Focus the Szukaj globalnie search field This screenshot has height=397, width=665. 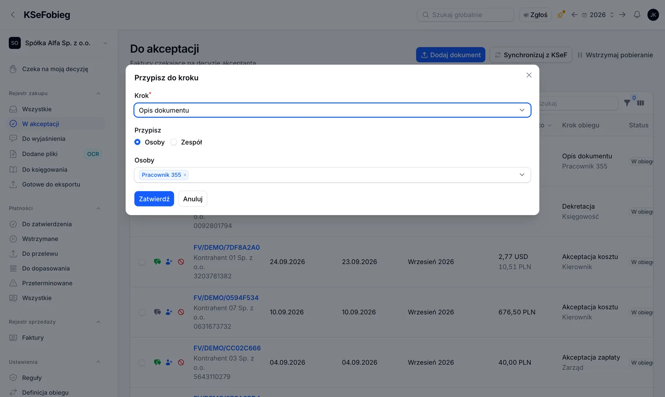[x=465, y=15]
